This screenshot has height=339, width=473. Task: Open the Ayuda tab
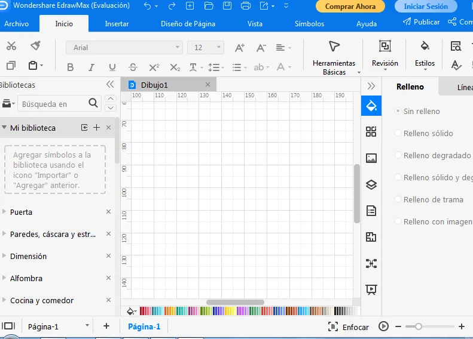coord(367,24)
